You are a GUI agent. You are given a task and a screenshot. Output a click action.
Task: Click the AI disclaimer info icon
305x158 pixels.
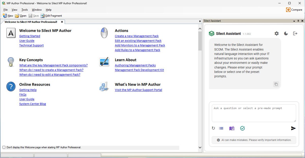point(218,140)
